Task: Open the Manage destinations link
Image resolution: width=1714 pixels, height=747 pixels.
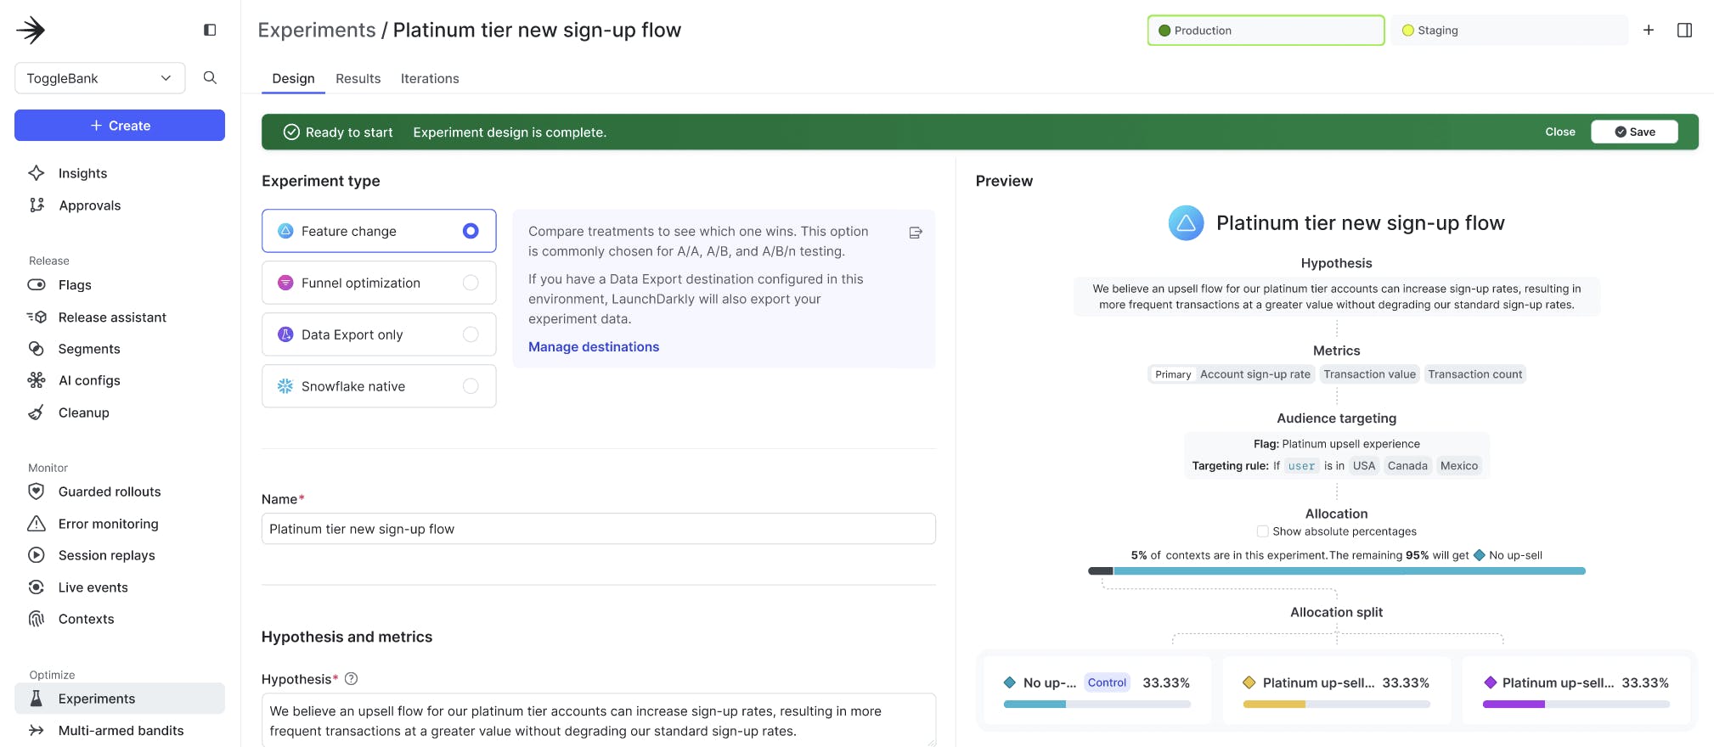Action: pyautogui.click(x=594, y=346)
